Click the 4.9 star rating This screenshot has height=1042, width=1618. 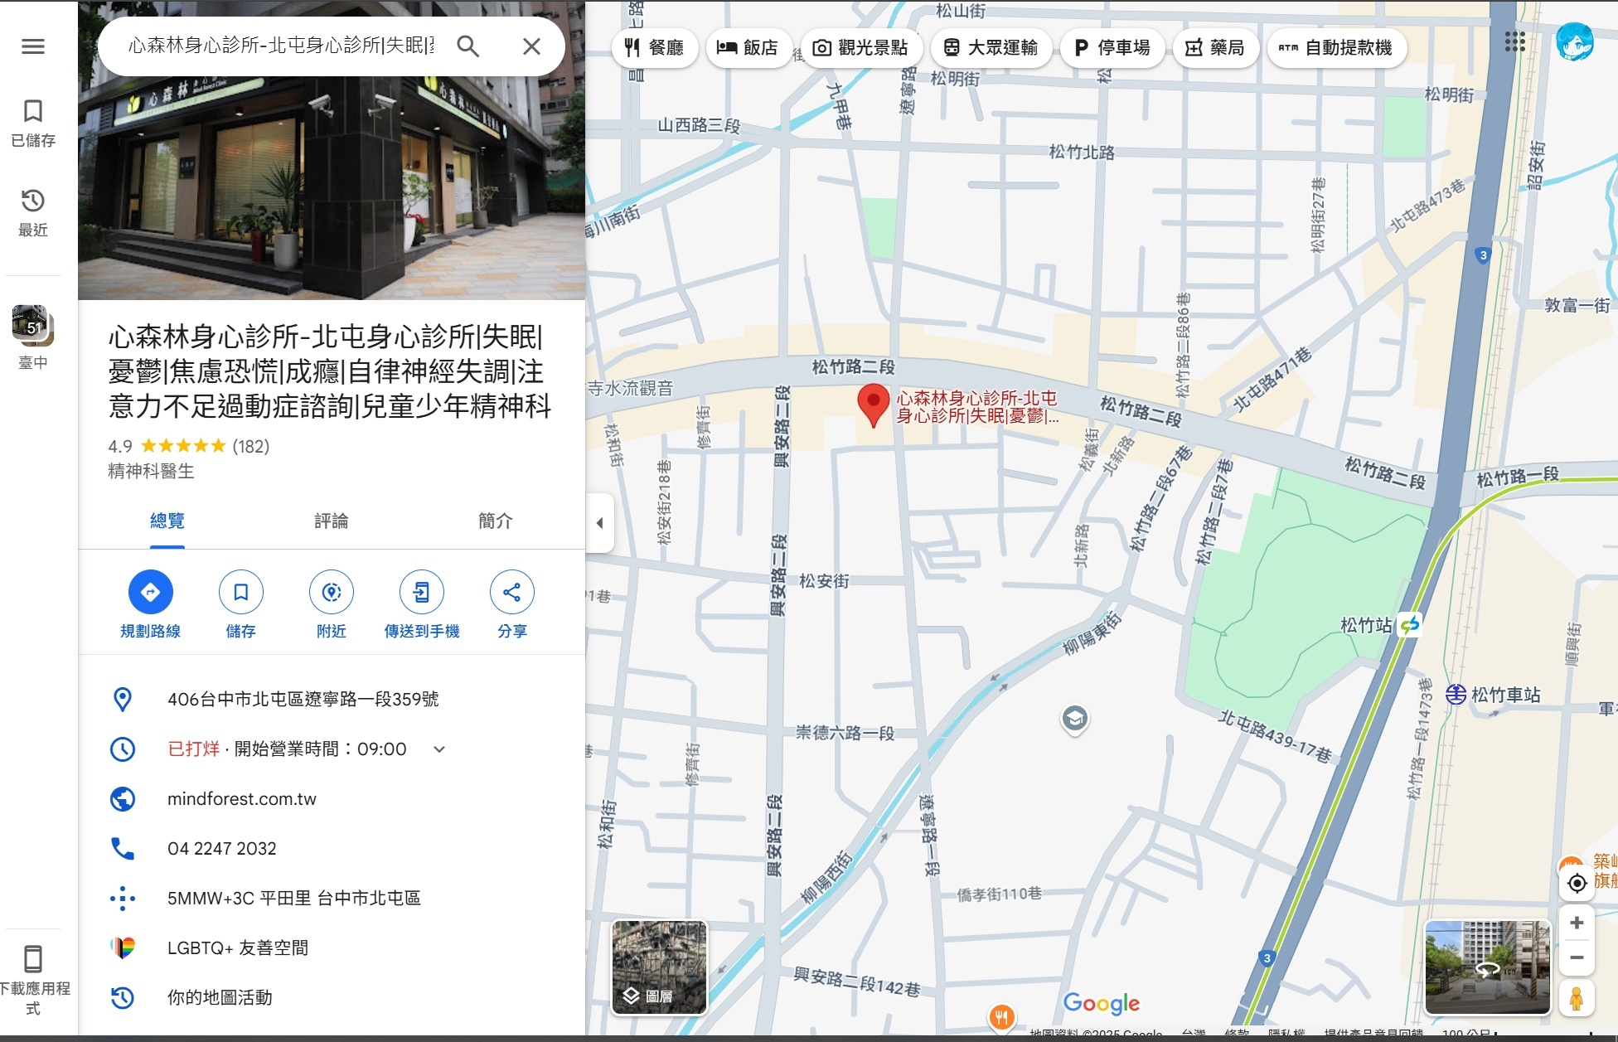coord(167,446)
